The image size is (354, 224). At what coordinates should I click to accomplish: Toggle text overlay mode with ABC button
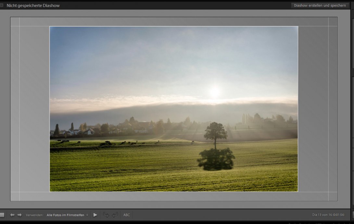coord(127,215)
